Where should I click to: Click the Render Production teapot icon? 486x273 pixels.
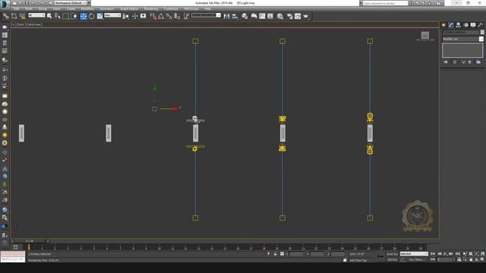(306, 16)
